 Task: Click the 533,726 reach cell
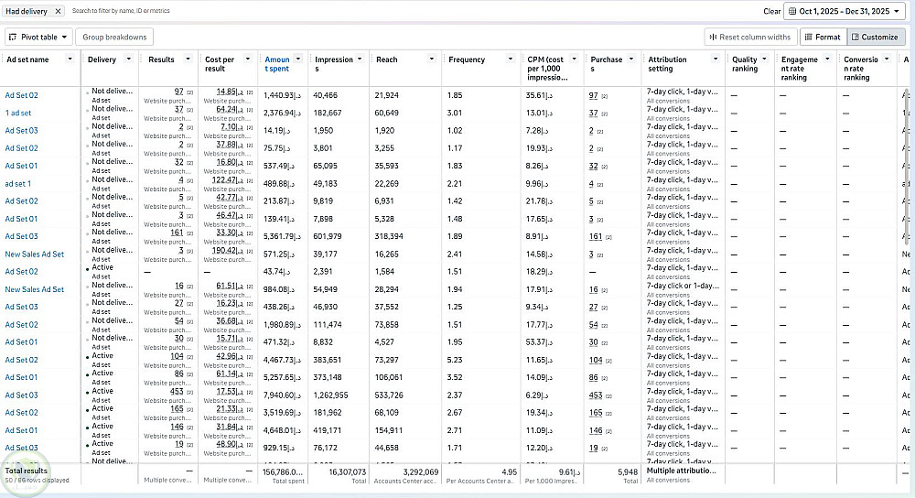point(389,395)
